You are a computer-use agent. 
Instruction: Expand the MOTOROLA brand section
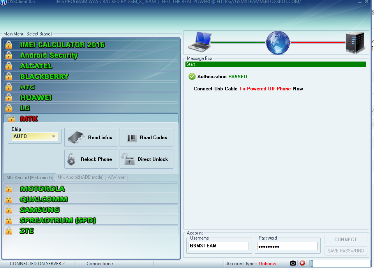coord(91,189)
